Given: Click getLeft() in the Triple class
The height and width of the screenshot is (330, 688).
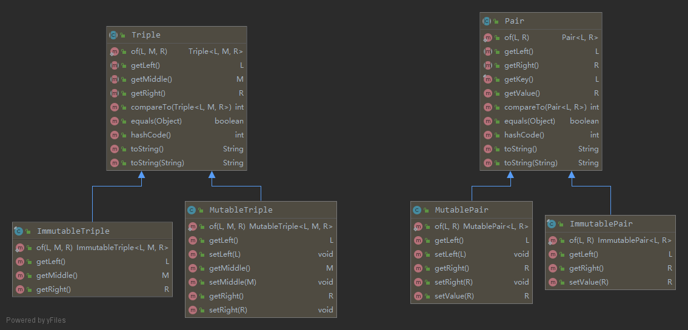Looking at the screenshot, I should (x=145, y=66).
